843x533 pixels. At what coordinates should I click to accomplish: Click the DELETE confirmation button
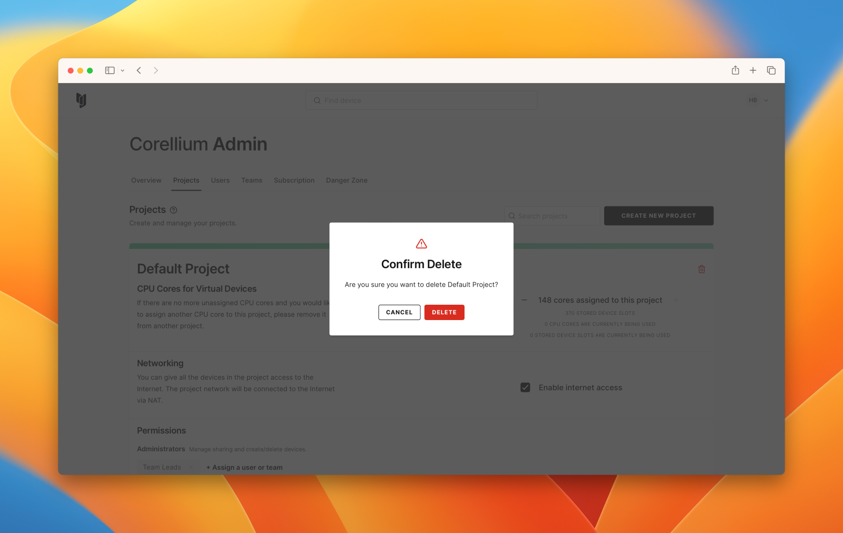click(x=444, y=312)
